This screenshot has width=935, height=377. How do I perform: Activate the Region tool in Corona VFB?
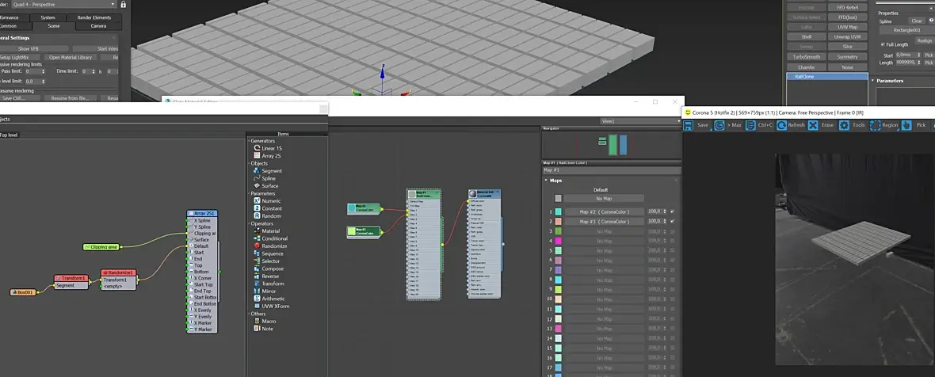[x=875, y=125]
